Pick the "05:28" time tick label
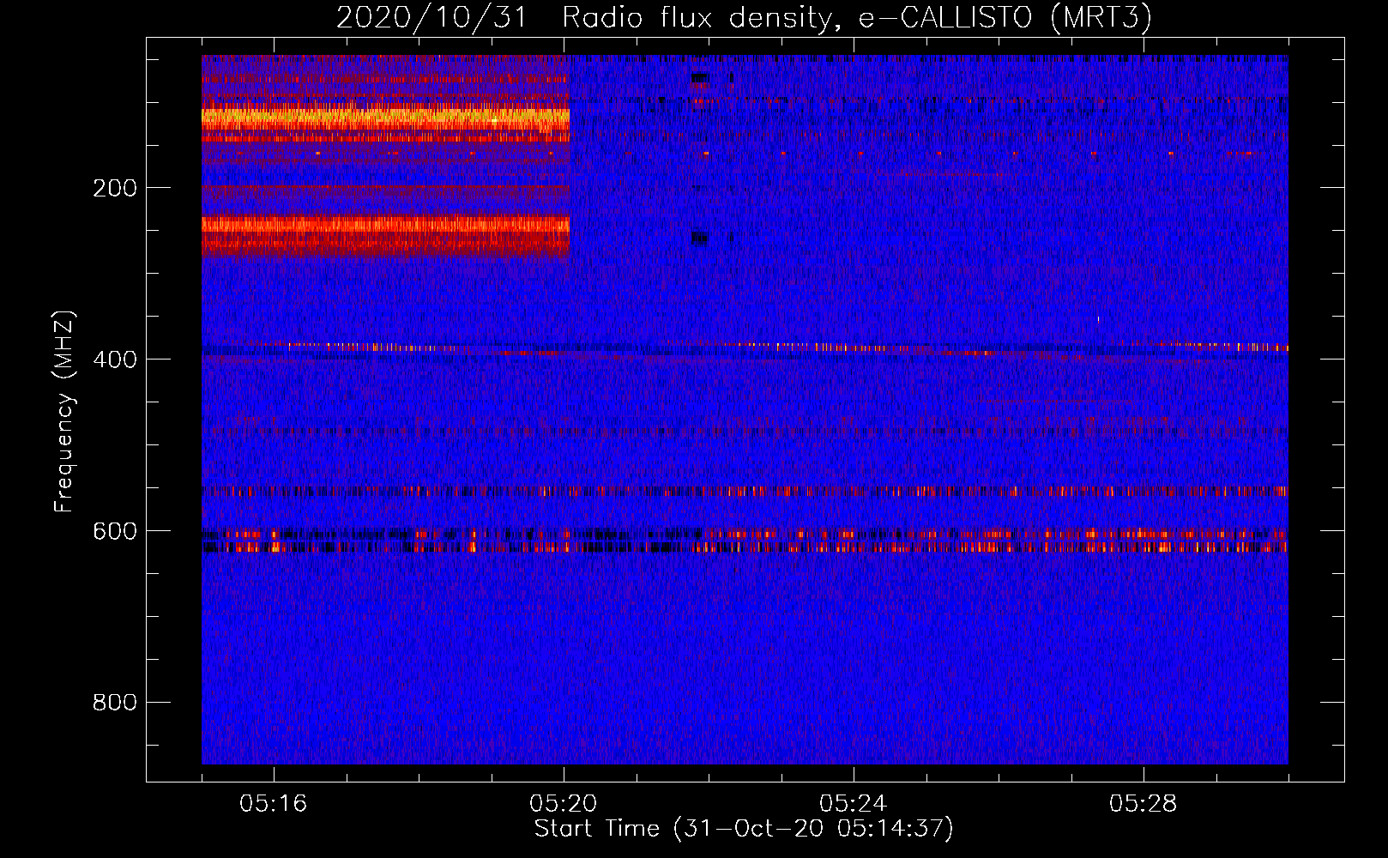This screenshot has height=858, width=1388. coord(1143,804)
